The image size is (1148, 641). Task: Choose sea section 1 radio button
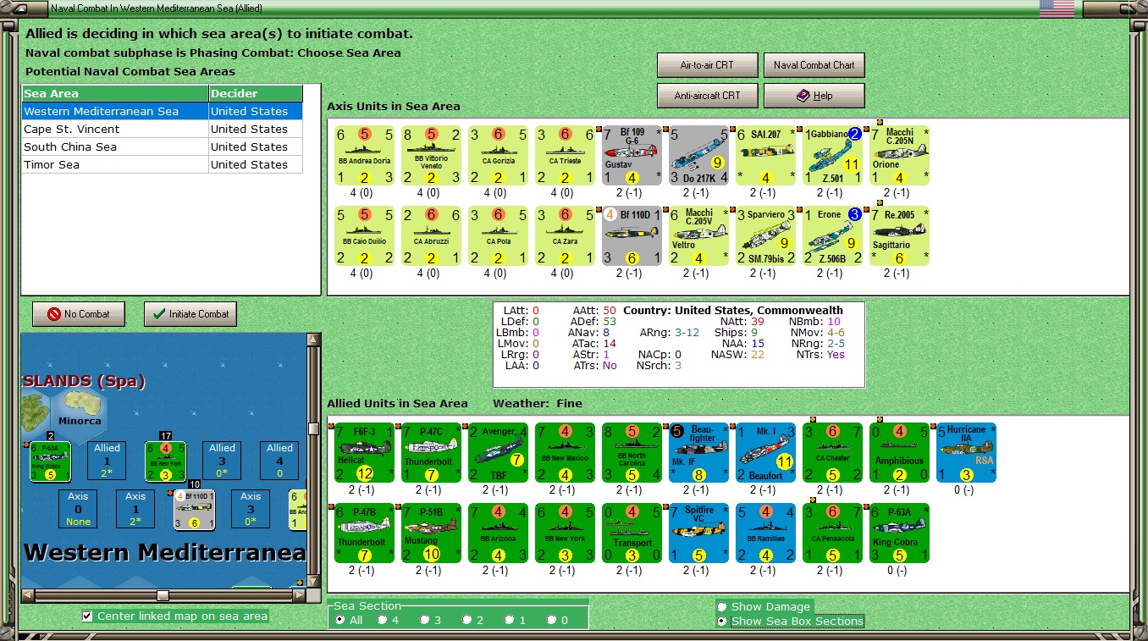(x=509, y=620)
